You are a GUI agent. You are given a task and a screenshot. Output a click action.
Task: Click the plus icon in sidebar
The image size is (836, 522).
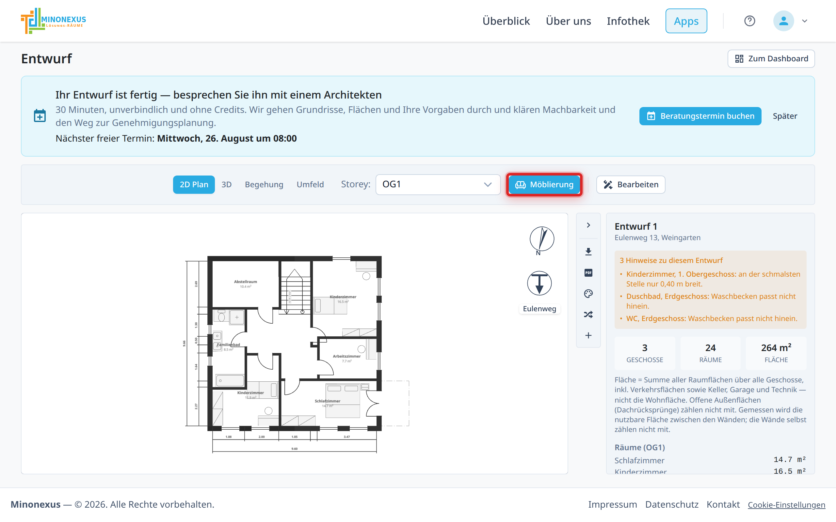588,335
